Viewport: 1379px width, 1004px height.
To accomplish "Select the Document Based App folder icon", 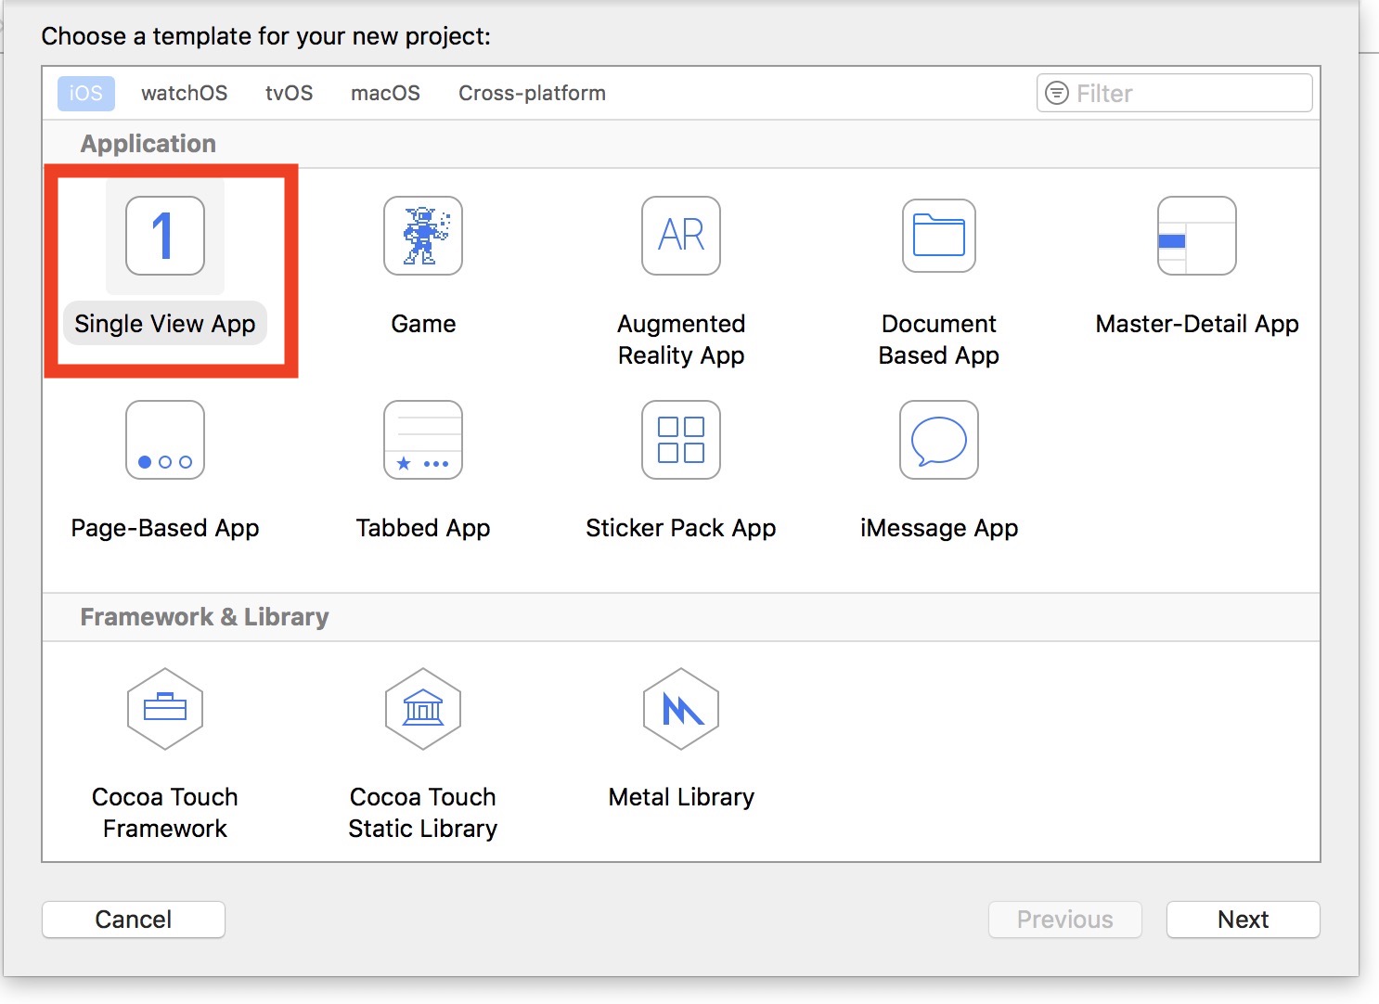I will coord(938,236).
